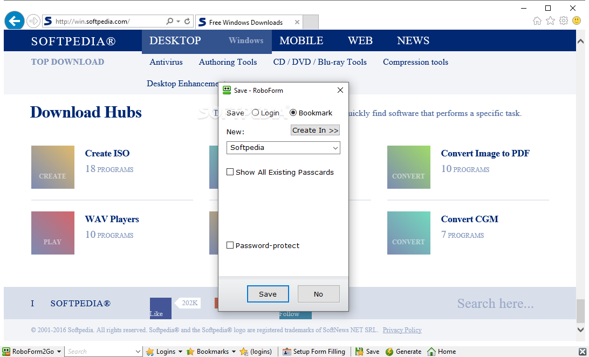Expand the RoboForm Search box dropdown
589x357 pixels.
click(138, 352)
